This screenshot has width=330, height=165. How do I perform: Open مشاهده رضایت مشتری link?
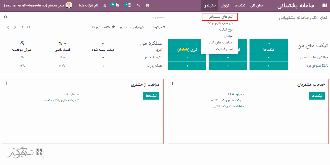tap(228, 106)
